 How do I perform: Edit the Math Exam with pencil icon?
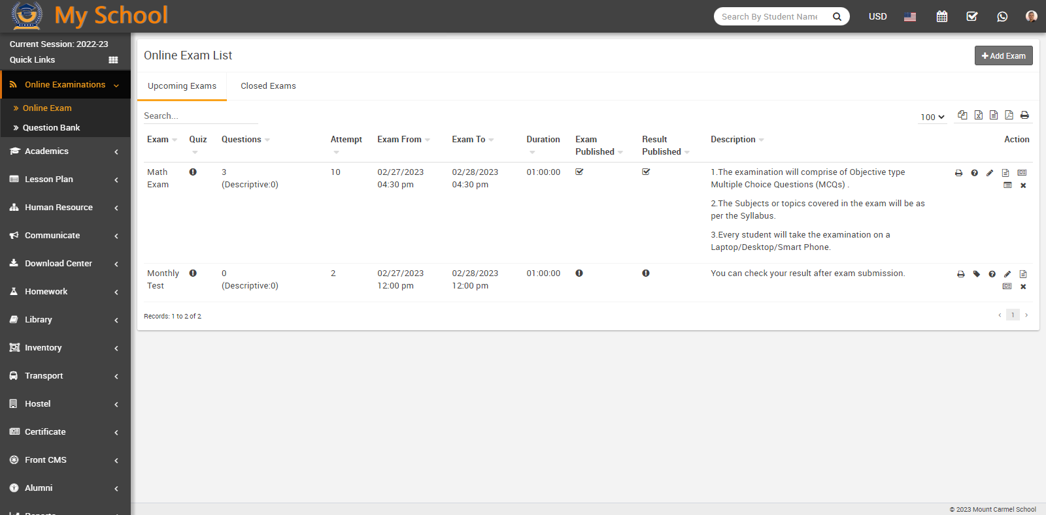[990, 173]
